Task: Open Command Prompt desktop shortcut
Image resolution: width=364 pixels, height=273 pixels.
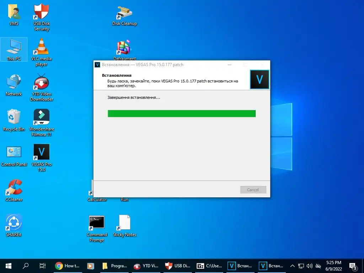Action: pyautogui.click(x=97, y=229)
